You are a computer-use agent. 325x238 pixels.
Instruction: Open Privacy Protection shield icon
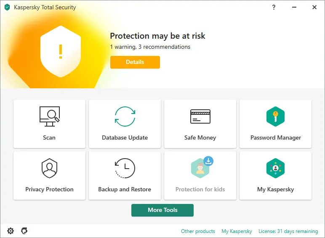click(x=49, y=168)
